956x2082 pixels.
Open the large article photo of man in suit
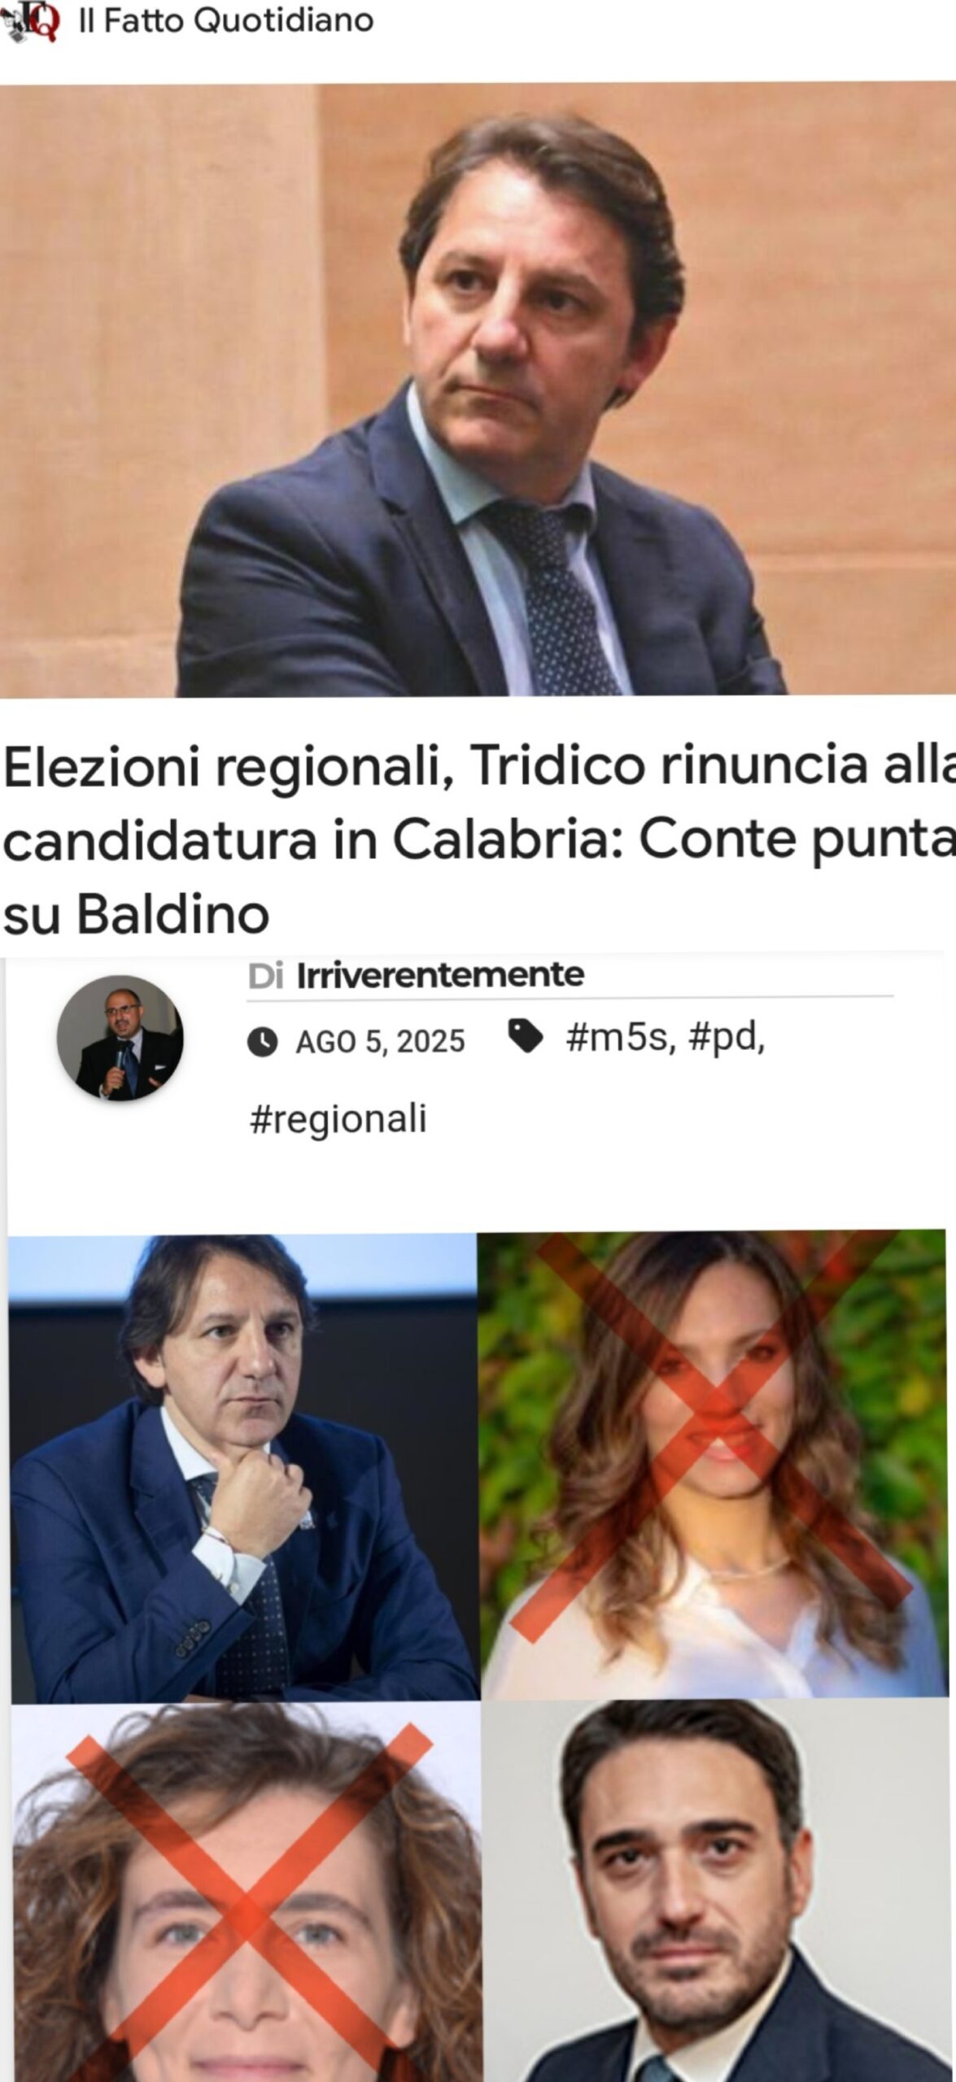point(478,390)
